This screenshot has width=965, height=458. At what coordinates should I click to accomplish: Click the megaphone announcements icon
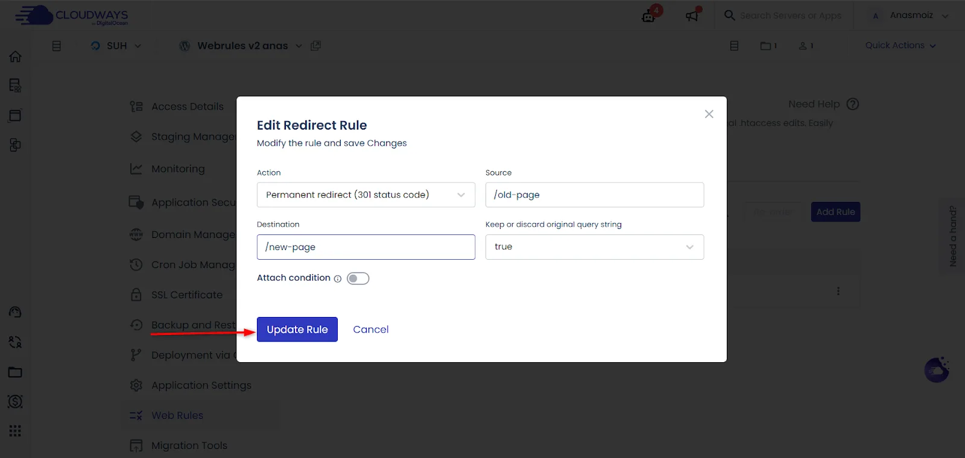[693, 14]
